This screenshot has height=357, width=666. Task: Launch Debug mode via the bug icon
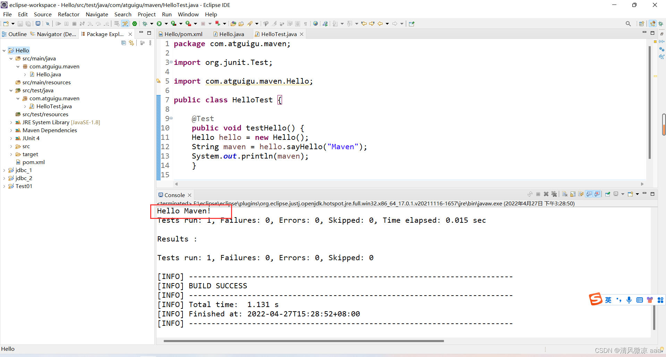145,23
